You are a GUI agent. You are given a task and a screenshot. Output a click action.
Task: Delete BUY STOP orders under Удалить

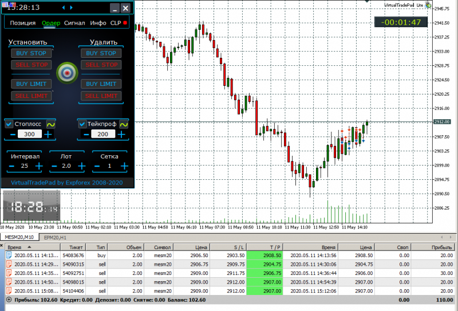(101, 53)
